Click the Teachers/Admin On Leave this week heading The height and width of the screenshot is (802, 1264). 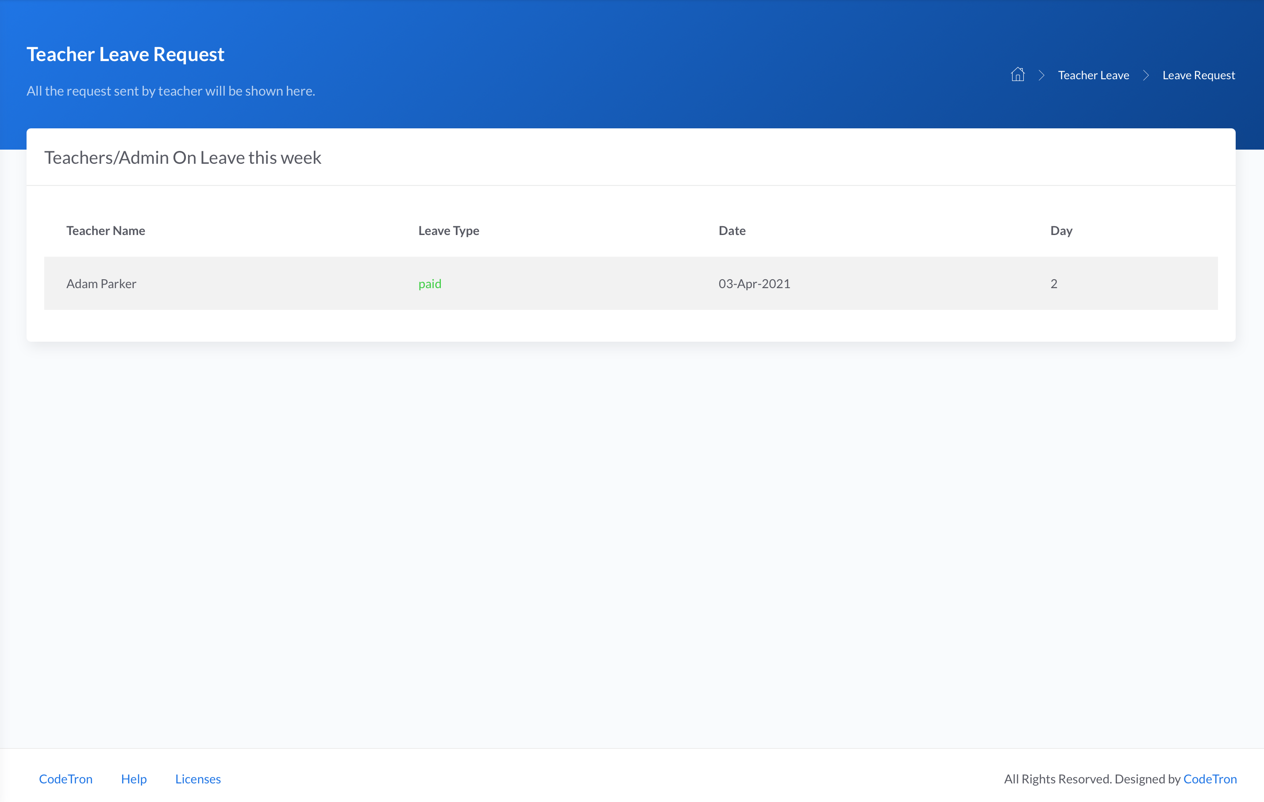coord(183,158)
